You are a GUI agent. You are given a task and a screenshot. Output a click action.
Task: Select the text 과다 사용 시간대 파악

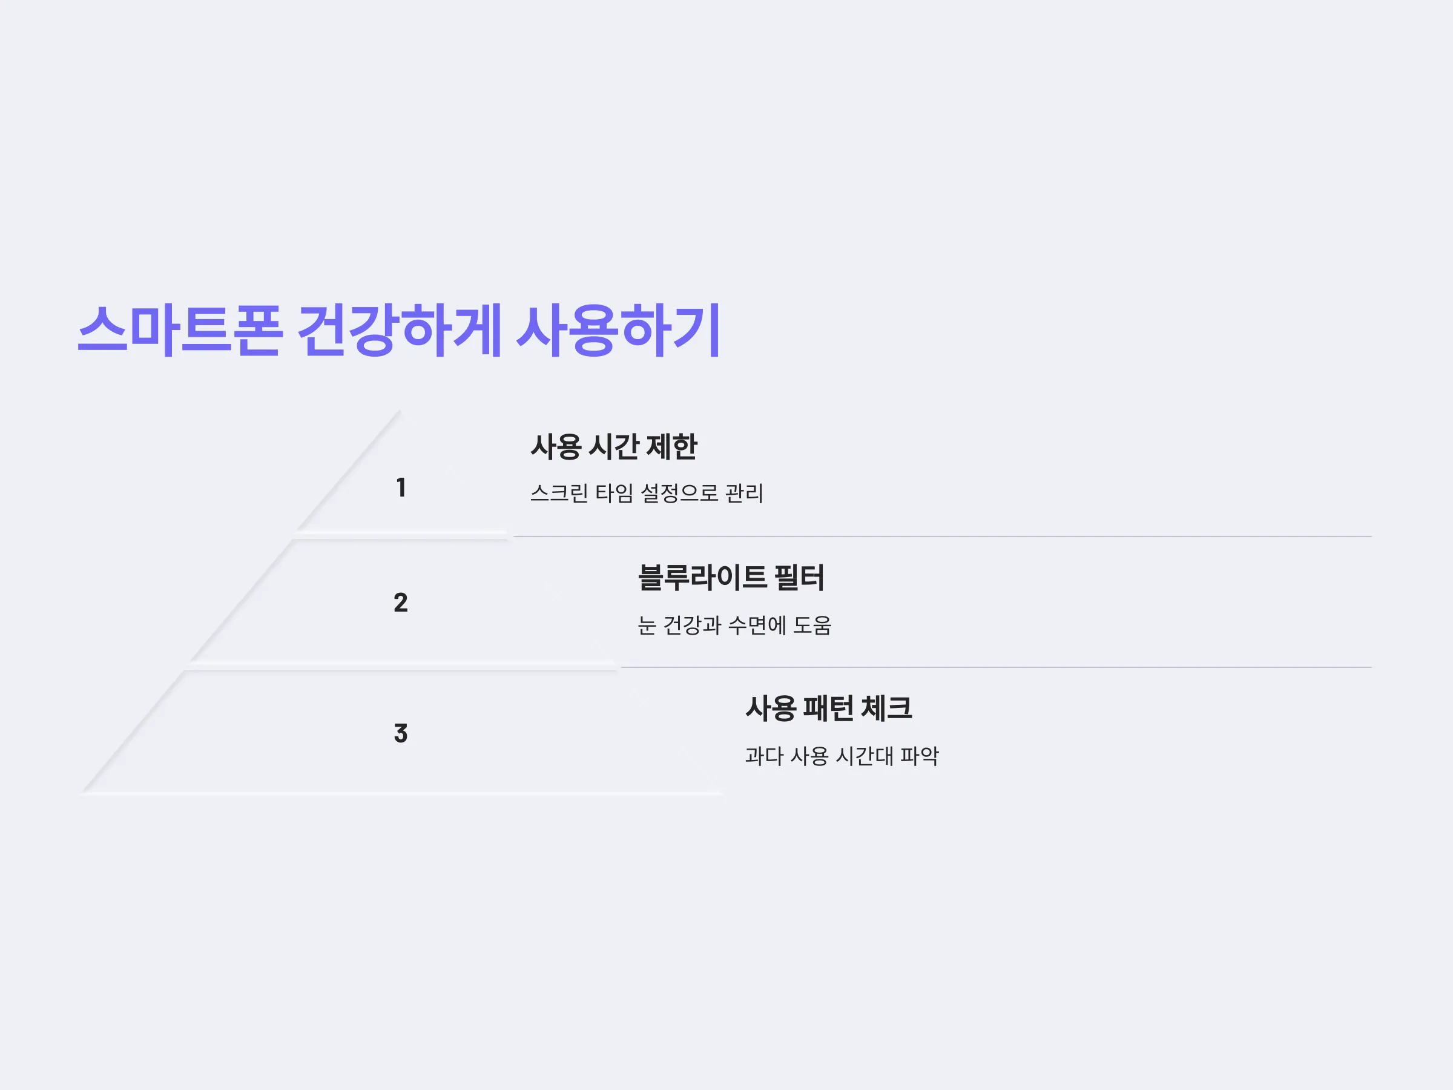point(842,756)
